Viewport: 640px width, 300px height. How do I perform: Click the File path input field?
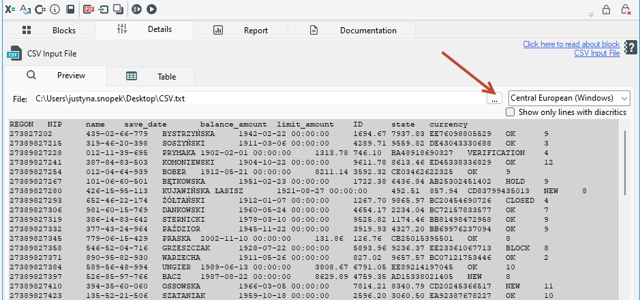click(260, 98)
